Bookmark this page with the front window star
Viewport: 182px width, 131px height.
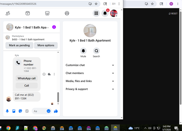click(x=96, y=4)
